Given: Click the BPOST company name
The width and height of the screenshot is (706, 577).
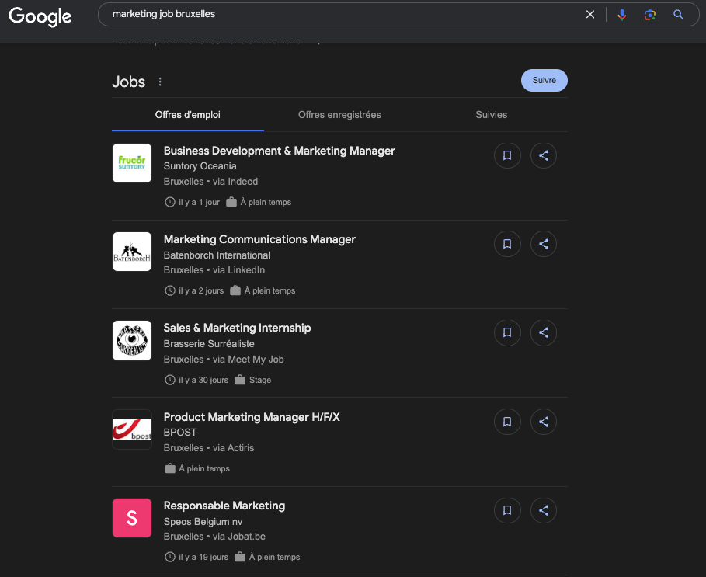Looking at the screenshot, I should [180, 433].
